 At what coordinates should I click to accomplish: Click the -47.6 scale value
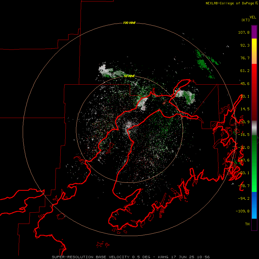click(244, 160)
